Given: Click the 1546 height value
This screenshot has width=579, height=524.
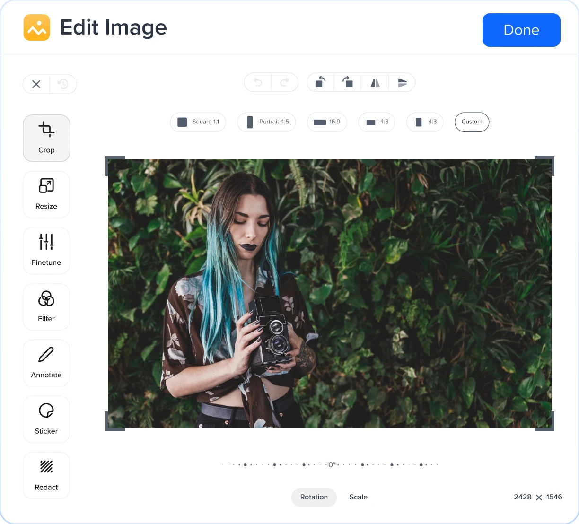Looking at the screenshot, I should tap(554, 497).
